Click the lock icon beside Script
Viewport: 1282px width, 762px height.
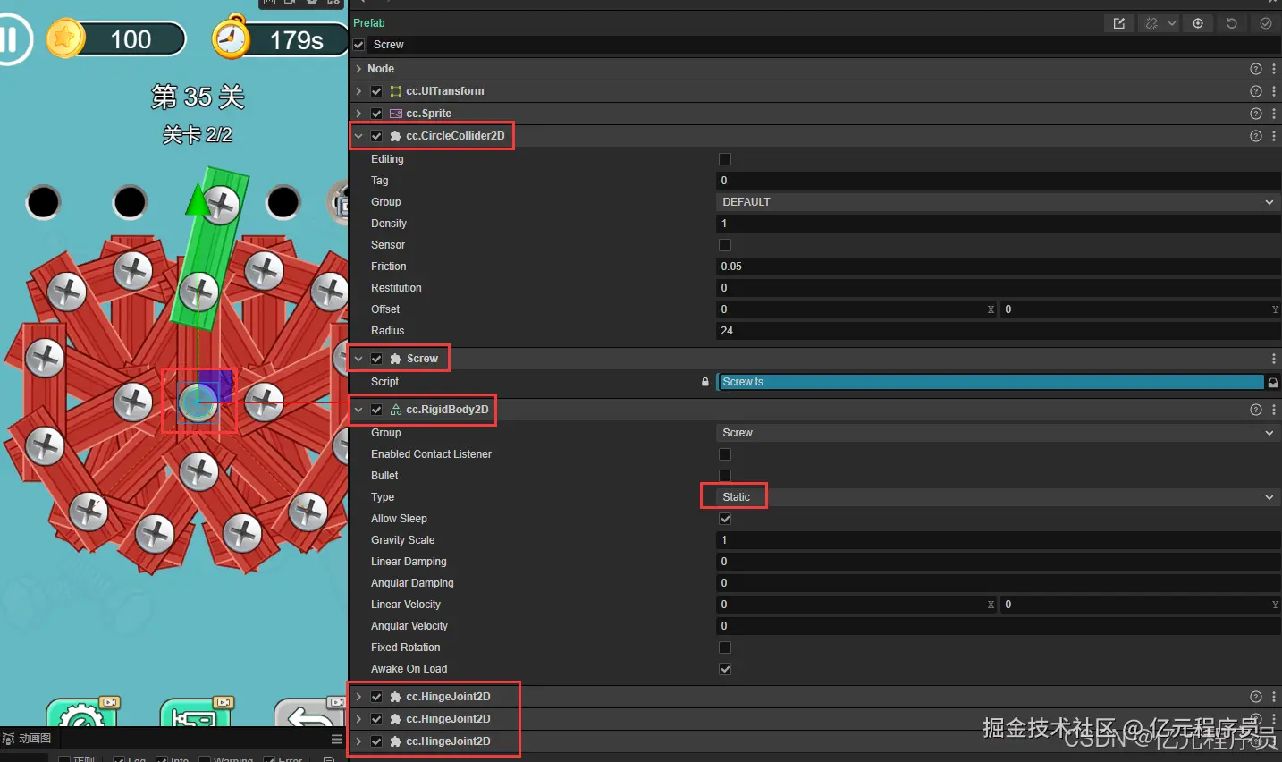pyautogui.click(x=705, y=382)
